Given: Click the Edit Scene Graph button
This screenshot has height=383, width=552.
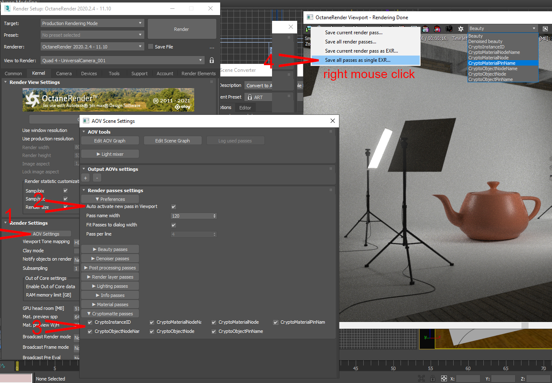Looking at the screenshot, I should [172, 141].
